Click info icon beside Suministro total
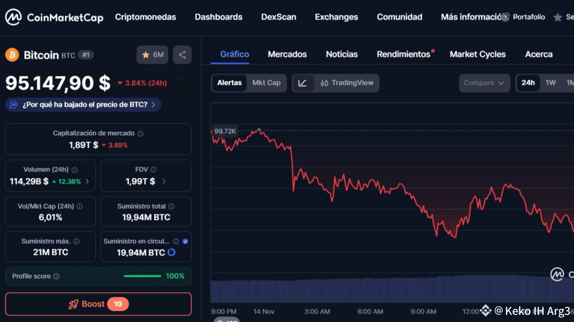This screenshot has width=574, height=322. 171,207
